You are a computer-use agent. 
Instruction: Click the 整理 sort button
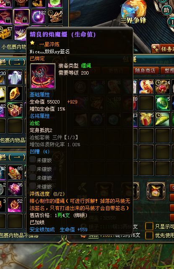[x=167, y=70]
